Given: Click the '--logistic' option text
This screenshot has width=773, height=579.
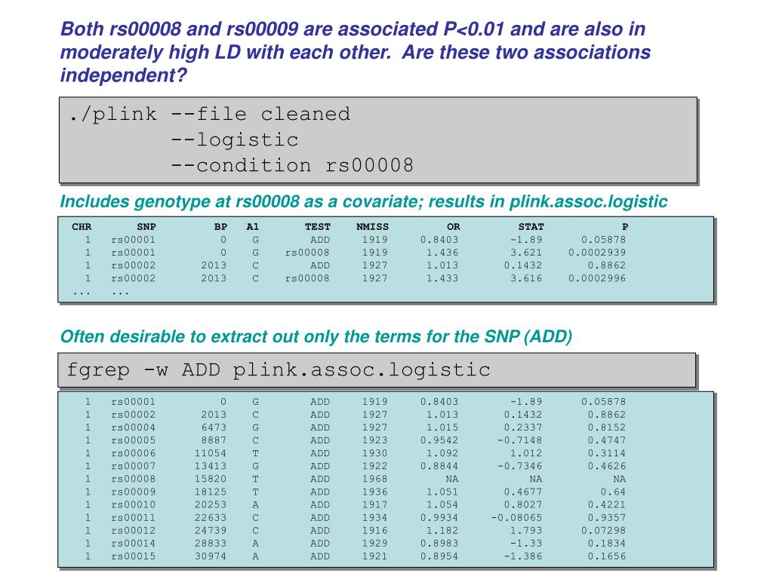Looking at the screenshot, I should tap(235, 139).
